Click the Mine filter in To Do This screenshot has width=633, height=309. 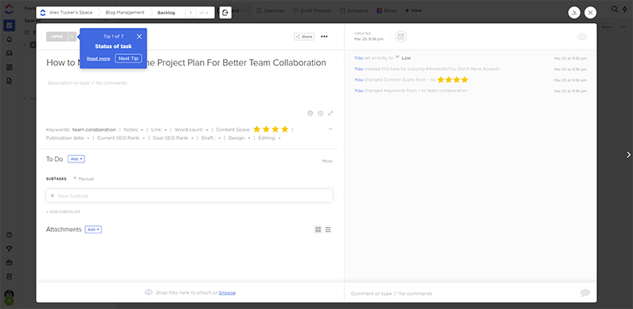327,161
